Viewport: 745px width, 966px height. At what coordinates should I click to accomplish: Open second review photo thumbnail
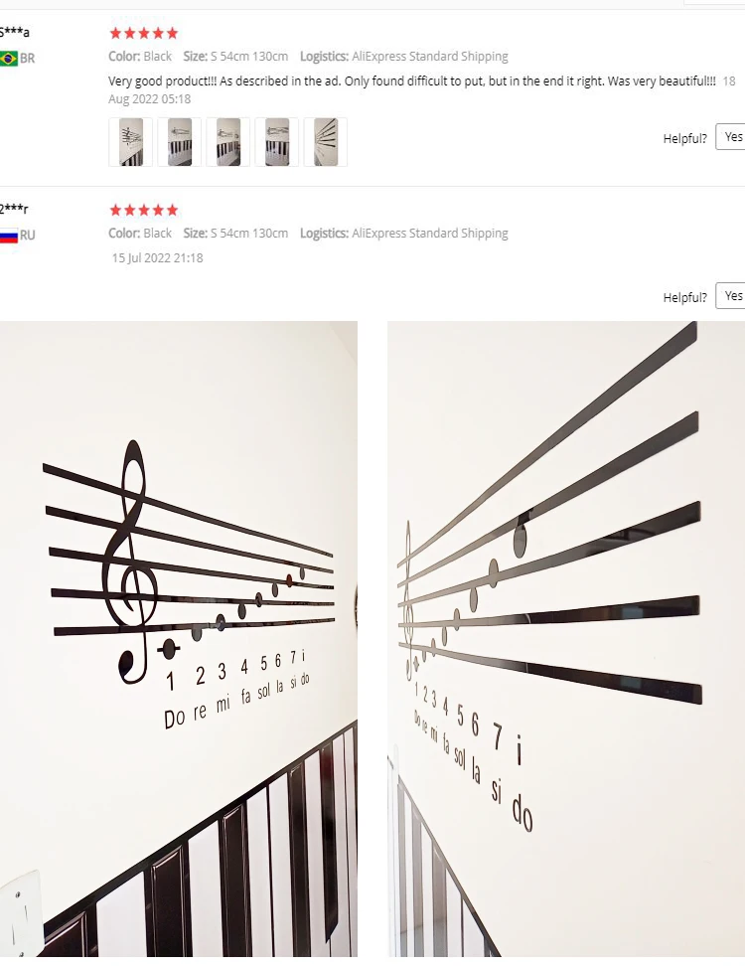pos(179,142)
